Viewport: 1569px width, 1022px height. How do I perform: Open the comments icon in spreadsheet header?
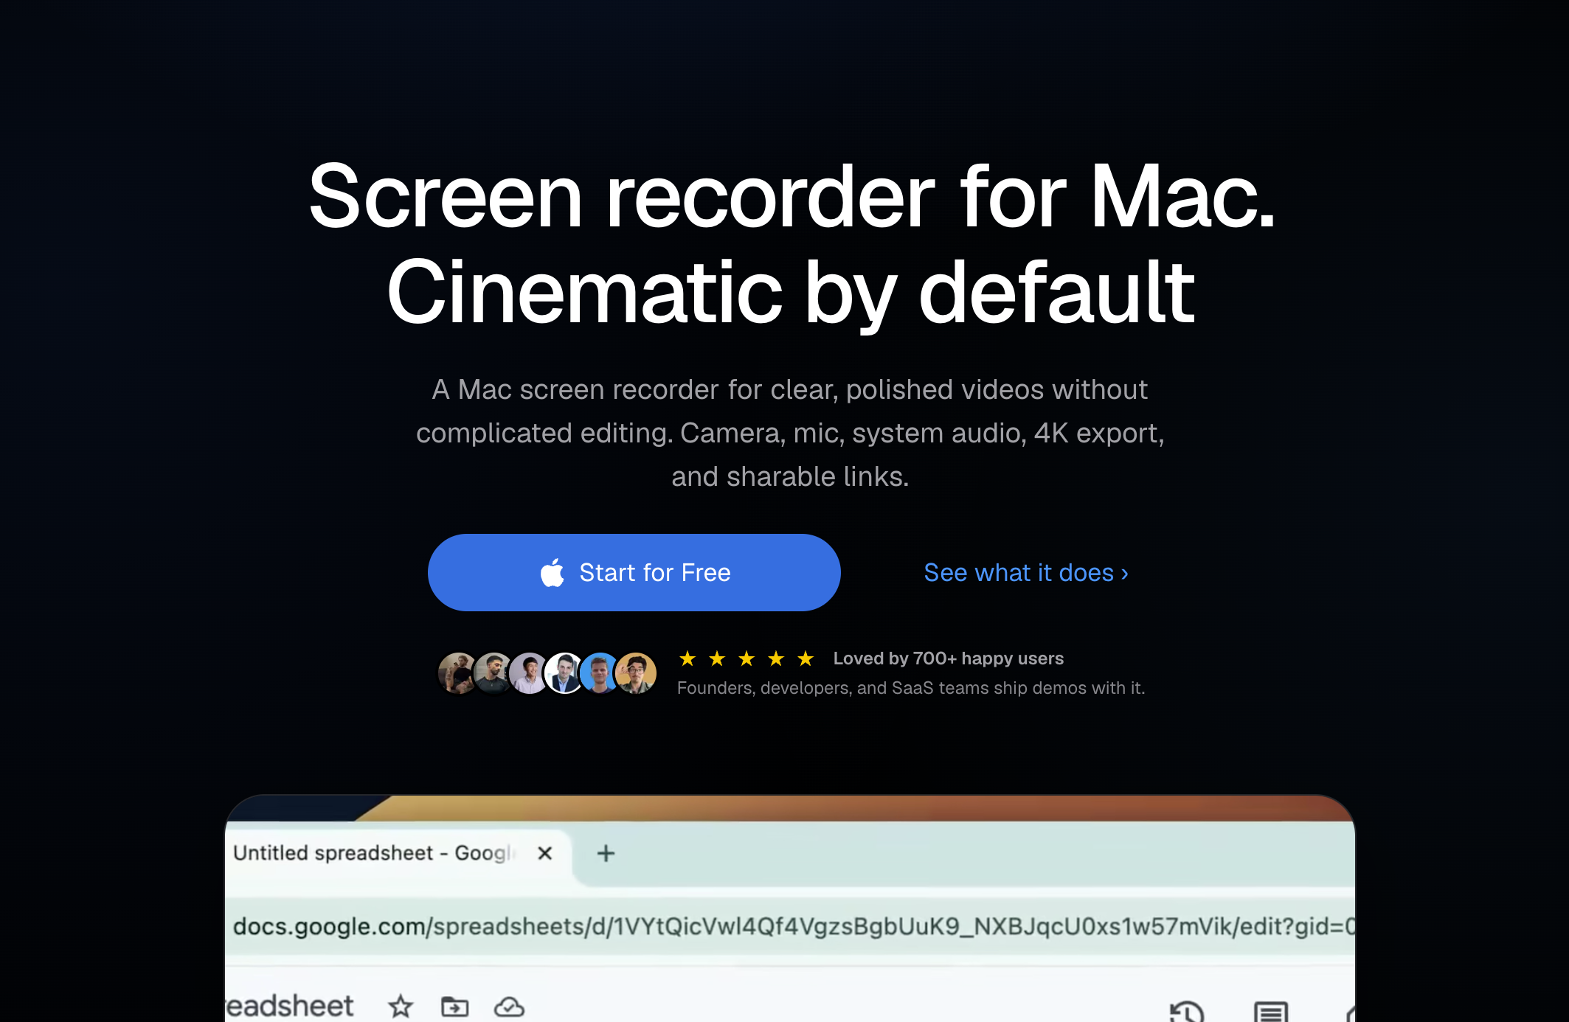[1271, 1012]
